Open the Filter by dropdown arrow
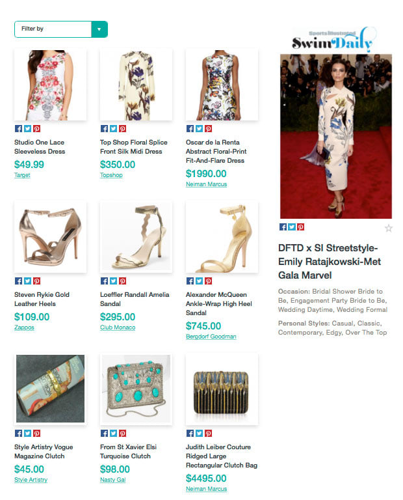Viewport: 403px width, 500px height. 99,29
